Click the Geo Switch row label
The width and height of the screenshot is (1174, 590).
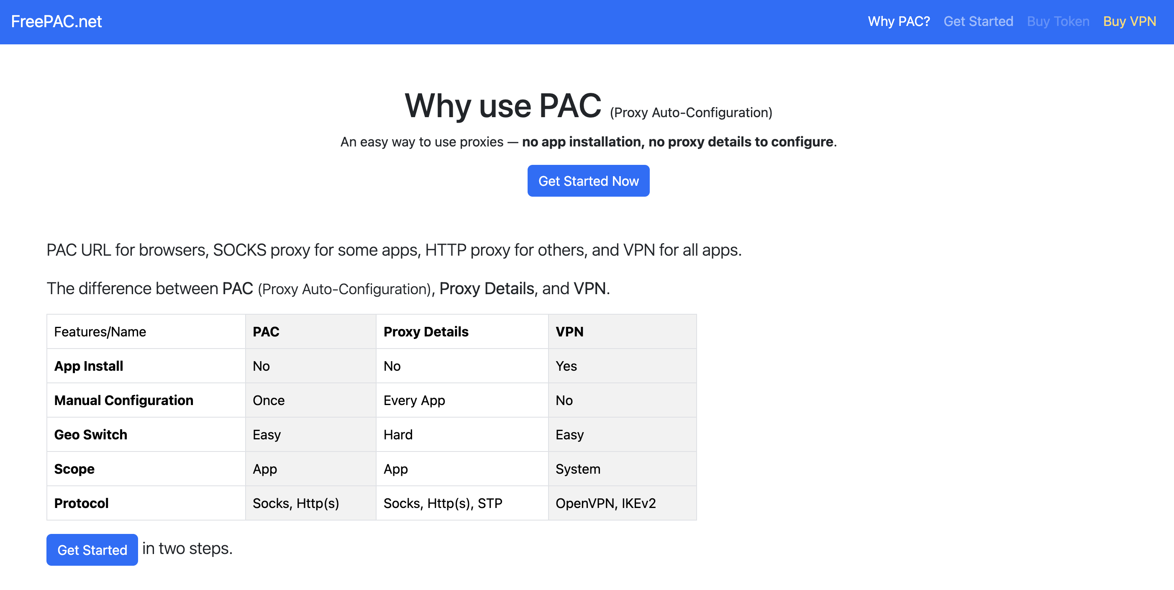pyautogui.click(x=91, y=434)
